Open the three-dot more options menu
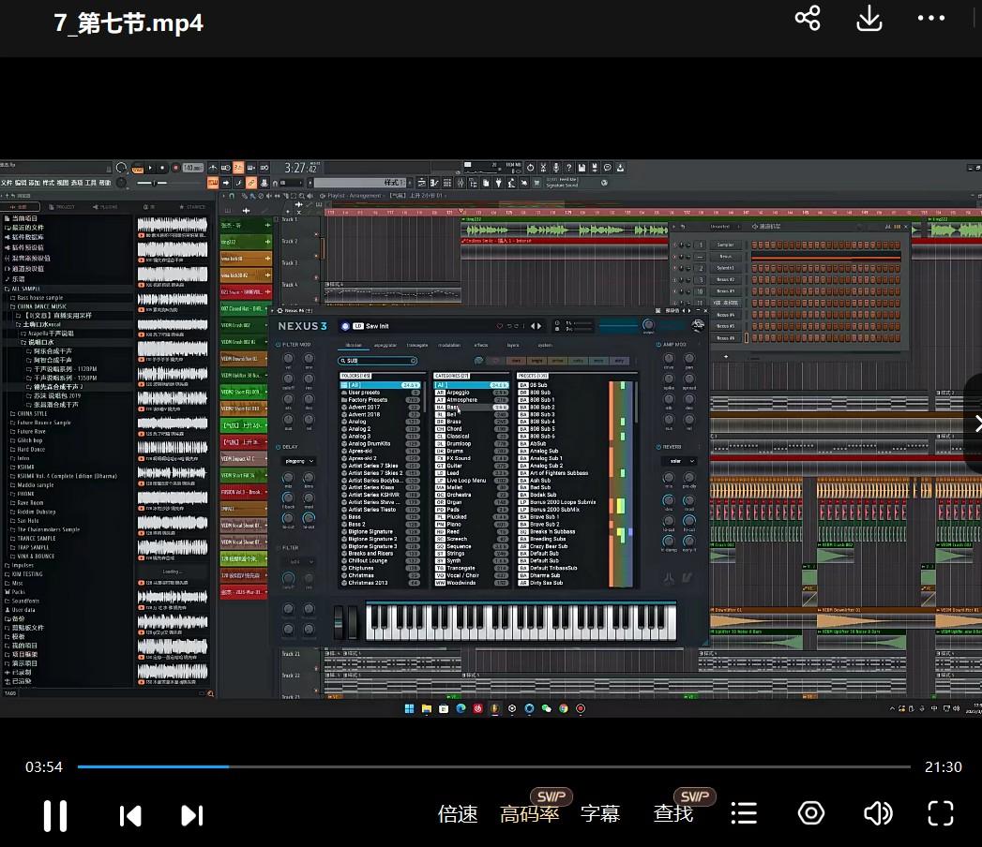 click(931, 18)
